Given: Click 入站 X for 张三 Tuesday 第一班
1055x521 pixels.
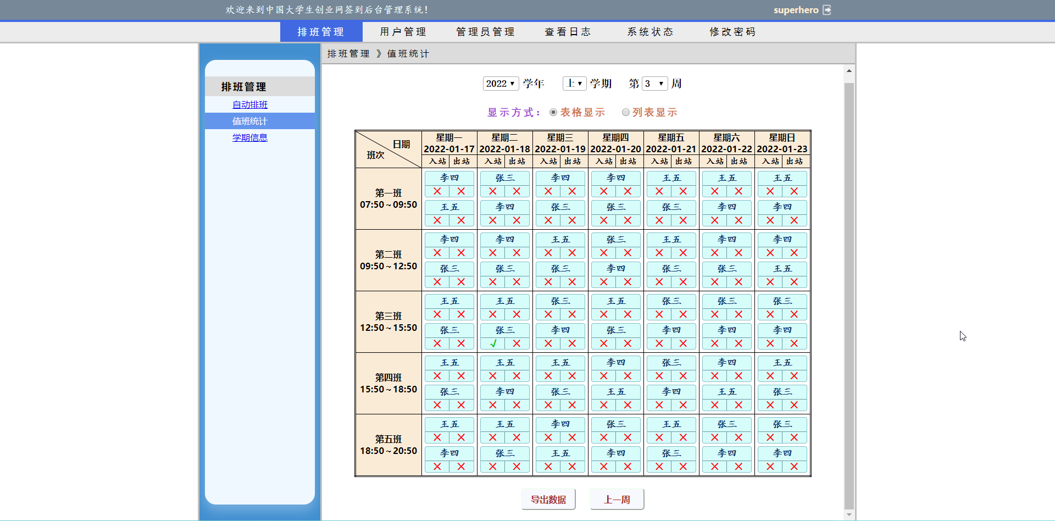Looking at the screenshot, I should click(x=493, y=191).
